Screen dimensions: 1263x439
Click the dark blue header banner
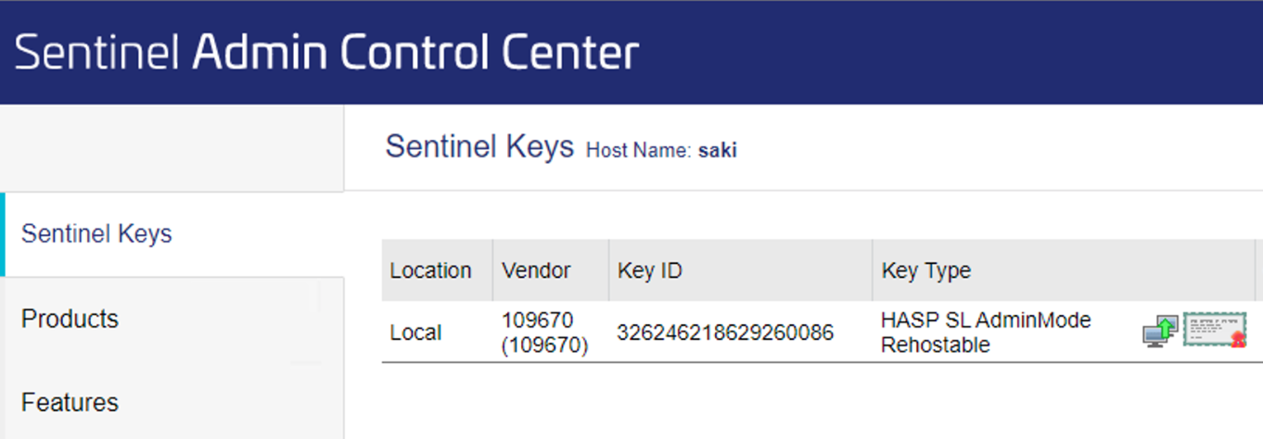[927, 52]
